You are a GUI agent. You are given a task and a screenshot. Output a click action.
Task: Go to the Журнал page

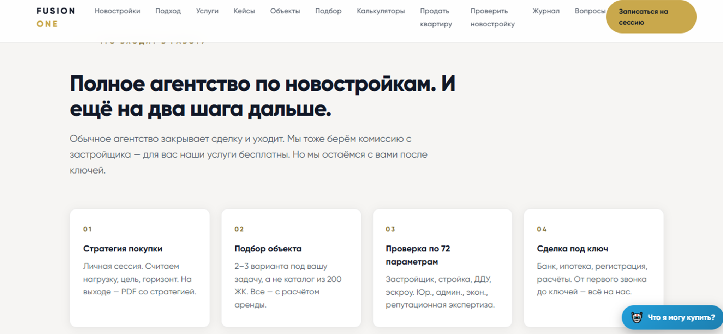tap(546, 11)
